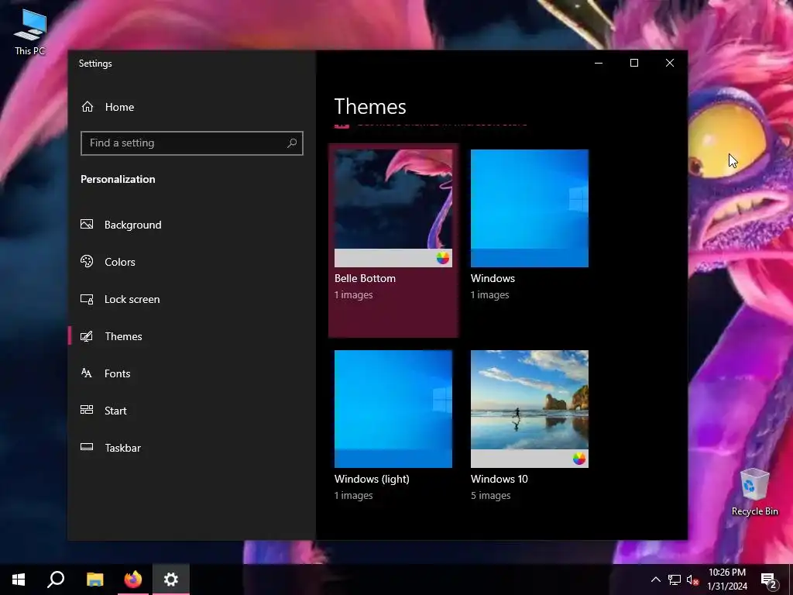Apply the Windows 10 beach theme thumbnail

(x=530, y=409)
